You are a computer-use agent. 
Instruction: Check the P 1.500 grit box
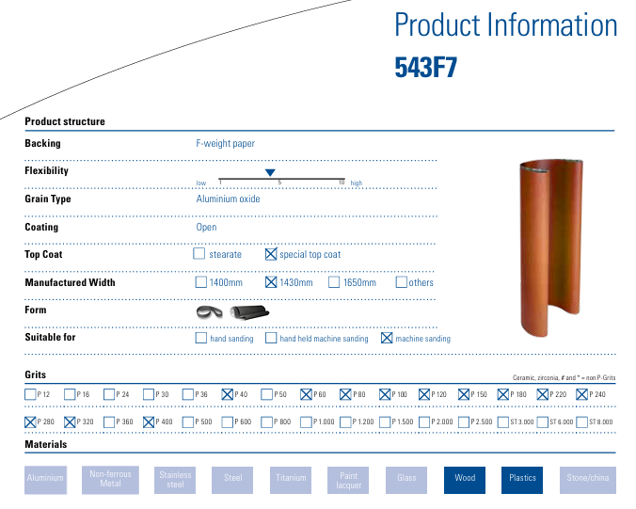tap(385, 422)
